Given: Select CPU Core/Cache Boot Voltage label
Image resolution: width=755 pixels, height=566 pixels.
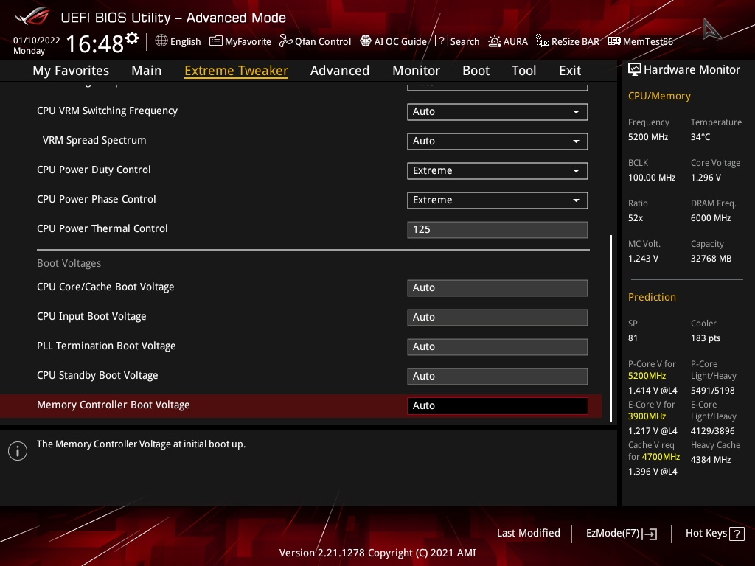Looking at the screenshot, I should tap(105, 287).
